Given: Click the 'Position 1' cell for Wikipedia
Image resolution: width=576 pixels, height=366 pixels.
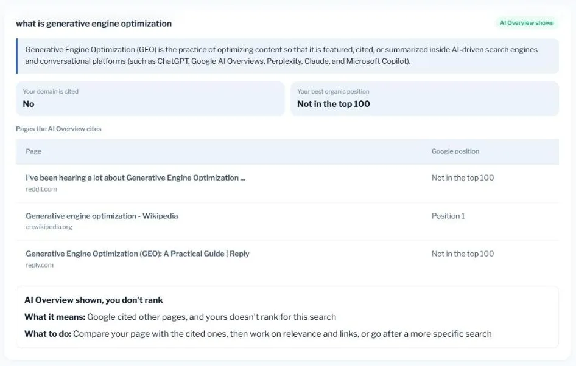Looking at the screenshot, I should 448,216.
